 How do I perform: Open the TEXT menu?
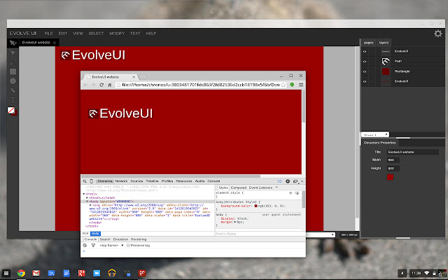tap(135, 34)
